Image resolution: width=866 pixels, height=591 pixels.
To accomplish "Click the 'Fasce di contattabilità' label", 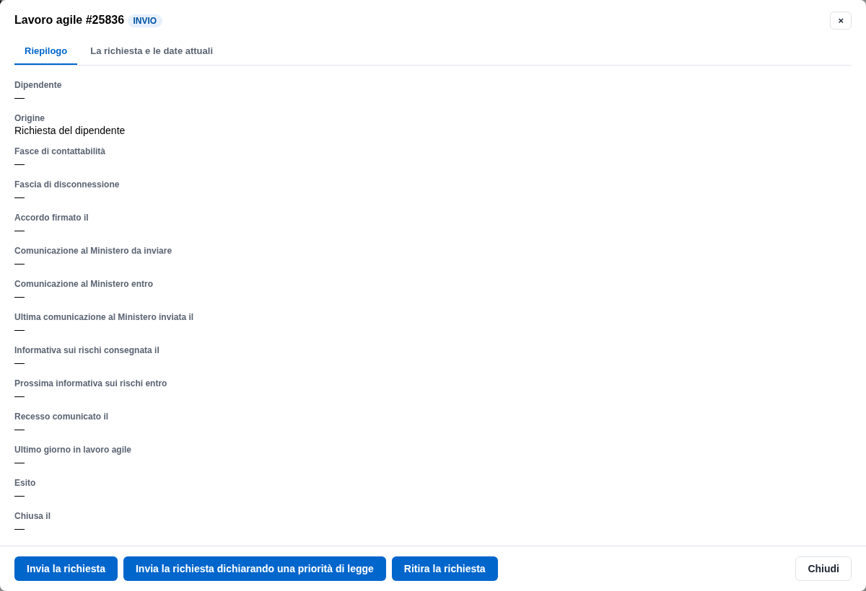I will click(x=60, y=151).
